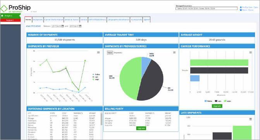Click the end date field 2017-04-17
Image resolution: width=260 pixels, height=140 pixels.
pos(74,26)
